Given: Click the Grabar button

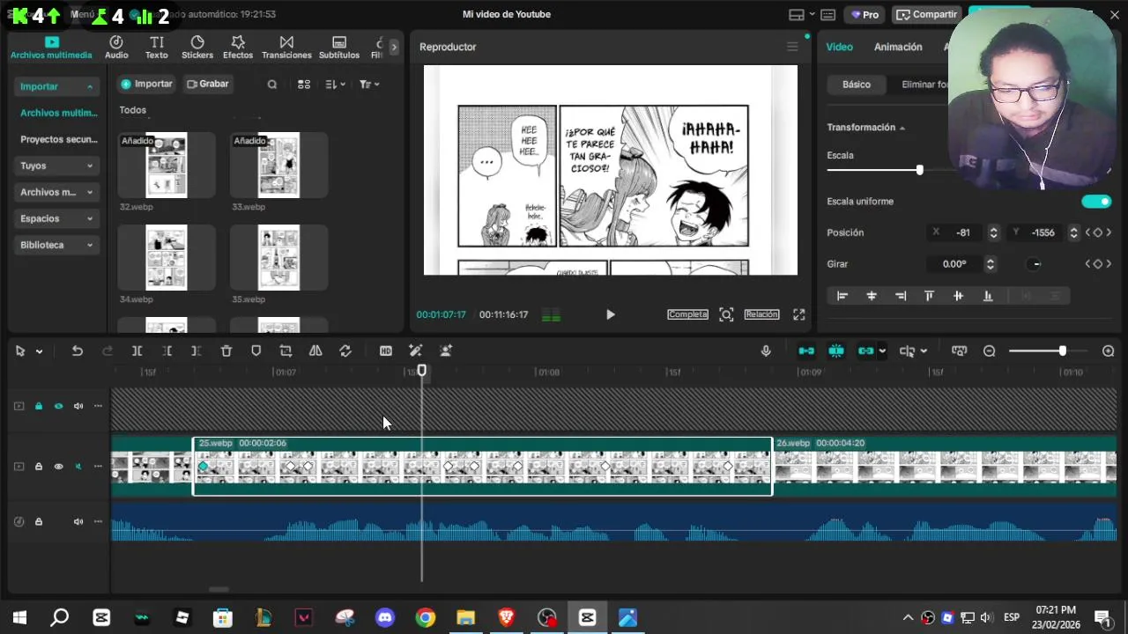Looking at the screenshot, I should (208, 84).
